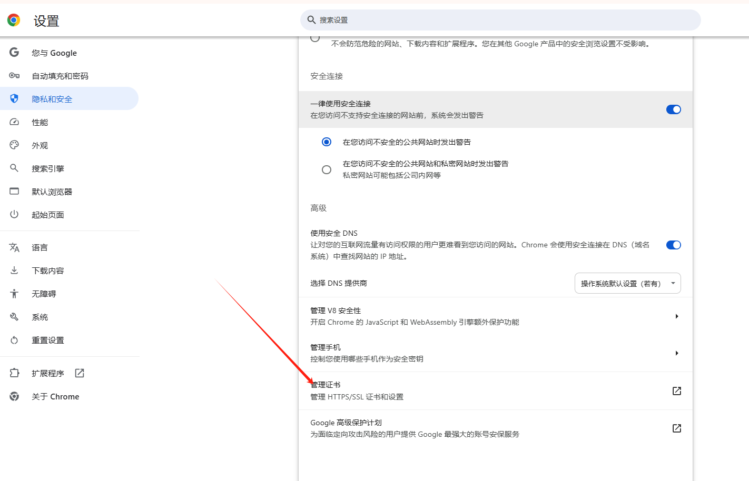Click the 管理手机 row title

coord(326,347)
